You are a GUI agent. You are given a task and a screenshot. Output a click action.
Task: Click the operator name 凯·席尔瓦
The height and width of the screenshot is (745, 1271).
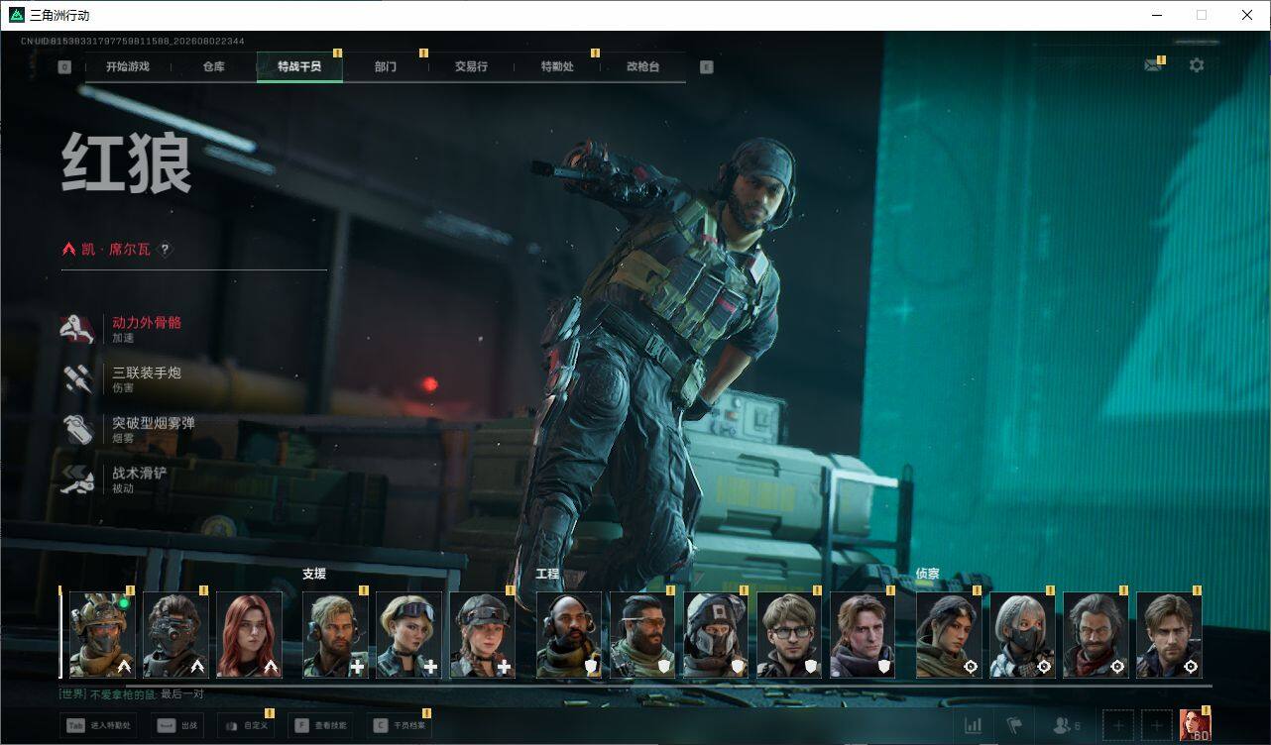pyautogui.click(x=116, y=250)
